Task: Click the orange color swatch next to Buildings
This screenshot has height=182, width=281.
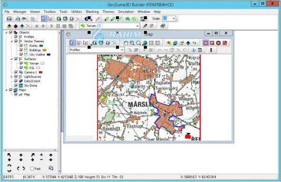Action: coord(44,50)
